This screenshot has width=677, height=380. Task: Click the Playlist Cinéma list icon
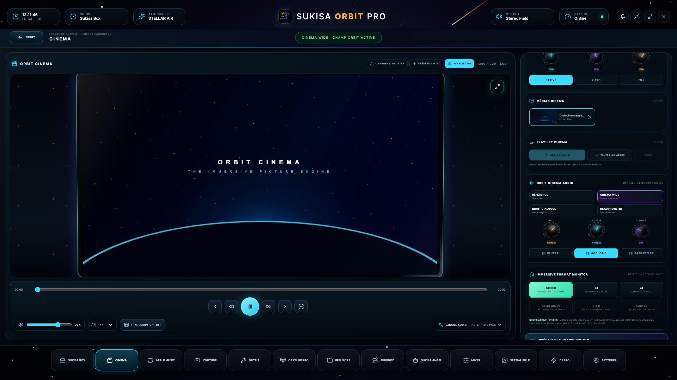(x=532, y=142)
